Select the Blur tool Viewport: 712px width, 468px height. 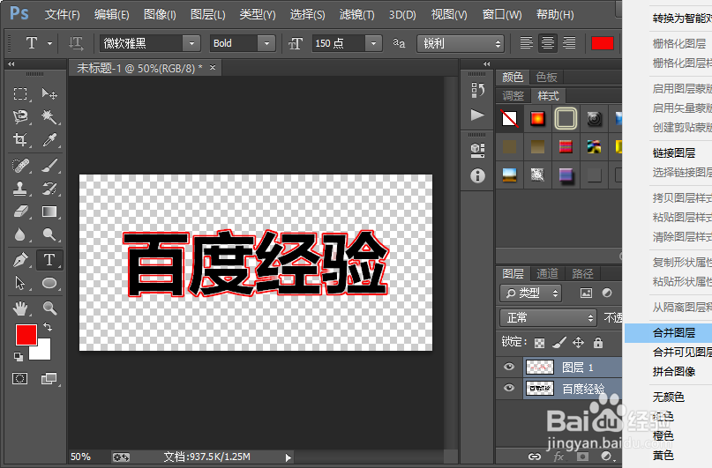(20, 234)
